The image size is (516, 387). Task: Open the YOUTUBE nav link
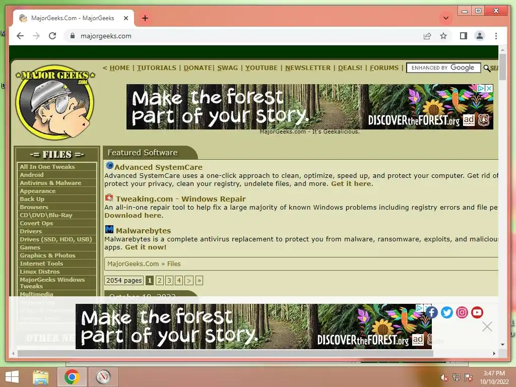tap(262, 68)
